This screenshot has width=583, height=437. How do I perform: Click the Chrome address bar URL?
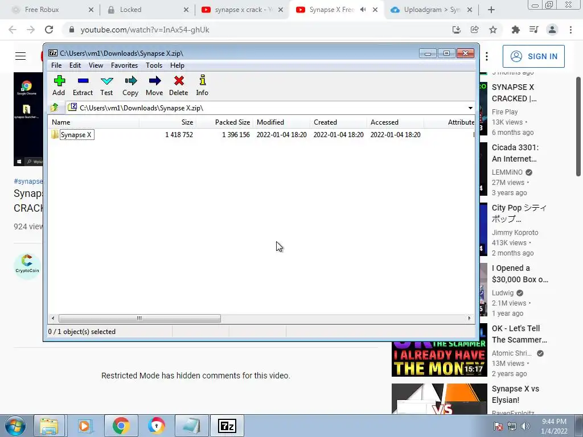(145, 30)
